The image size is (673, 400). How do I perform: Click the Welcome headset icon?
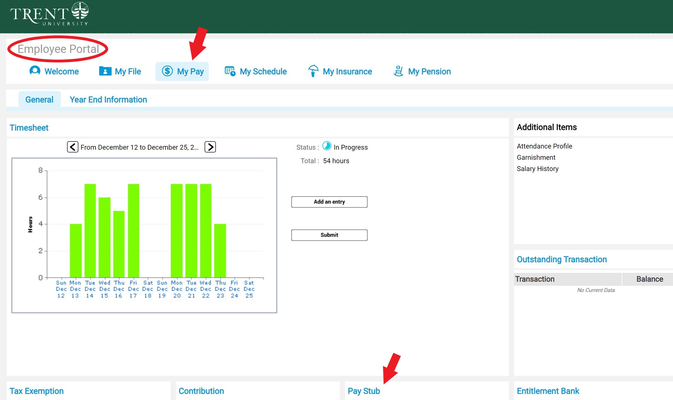35,71
